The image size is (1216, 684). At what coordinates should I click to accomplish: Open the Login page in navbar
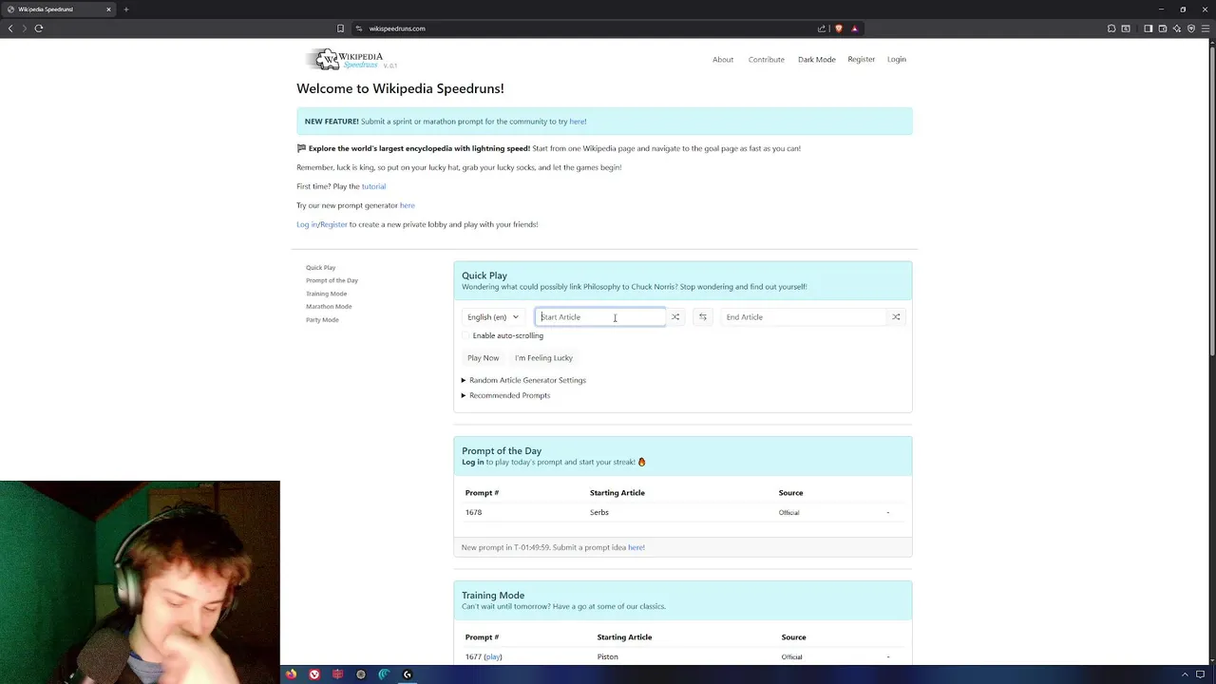coord(897,60)
